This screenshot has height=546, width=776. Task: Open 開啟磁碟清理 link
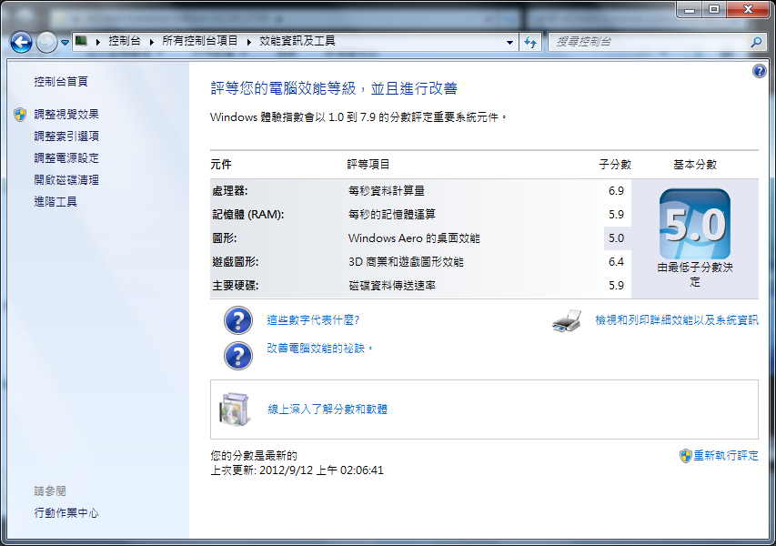(x=66, y=179)
